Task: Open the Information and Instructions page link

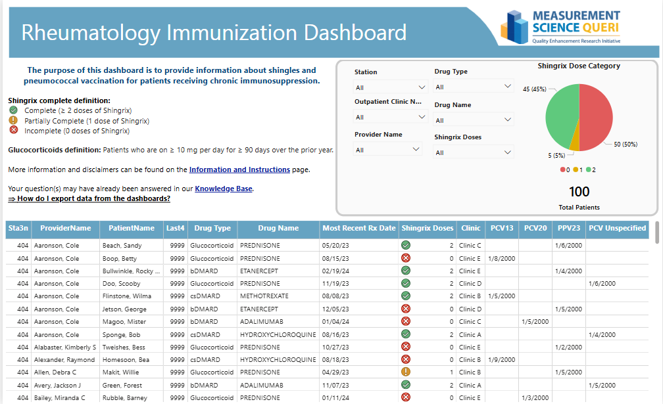Action: click(239, 169)
